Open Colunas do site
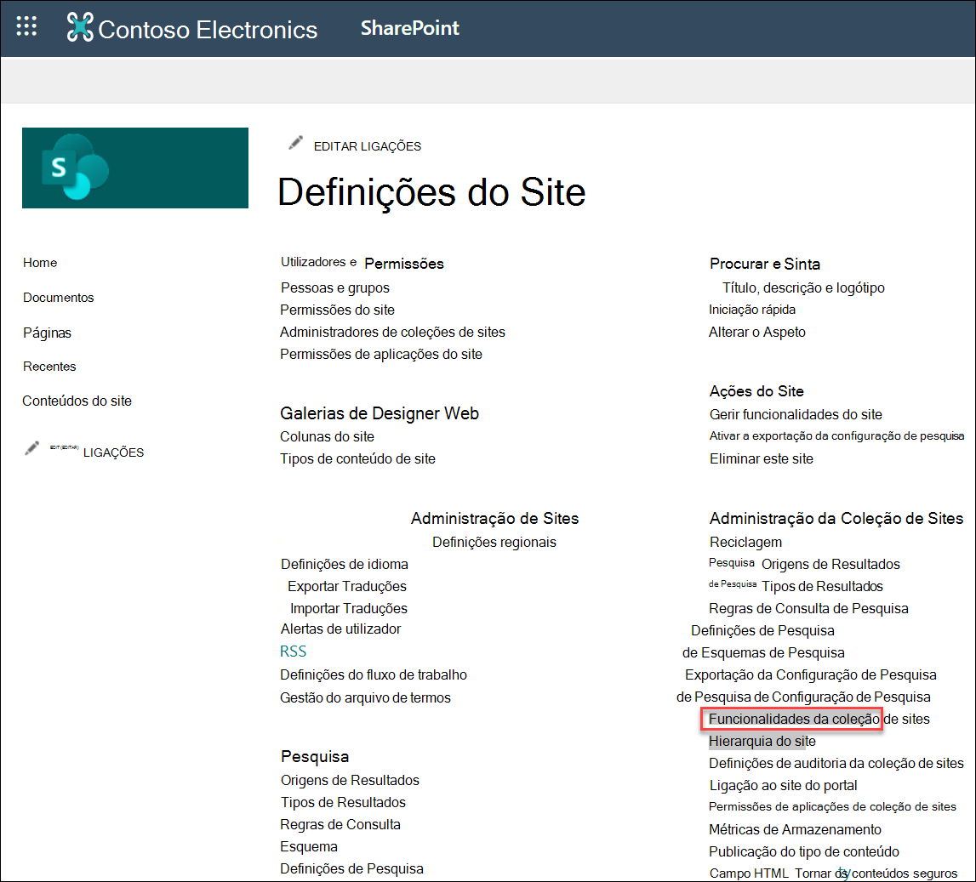The height and width of the screenshot is (882, 976). [x=327, y=436]
